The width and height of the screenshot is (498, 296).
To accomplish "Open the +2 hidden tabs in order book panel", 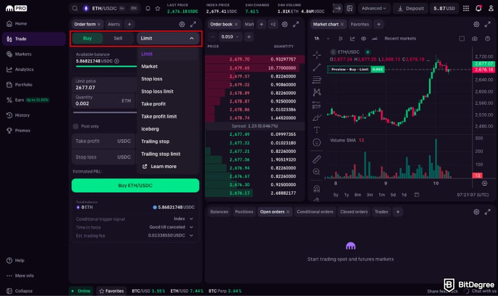I will pyautogui.click(x=273, y=24).
